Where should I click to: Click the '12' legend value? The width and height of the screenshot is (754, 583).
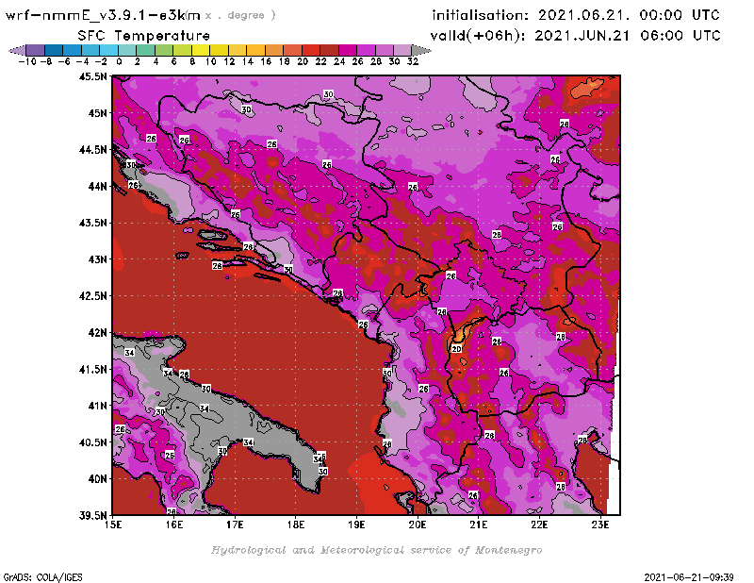(229, 62)
